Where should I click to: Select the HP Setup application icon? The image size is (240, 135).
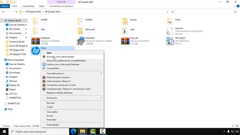(x=36, y=51)
